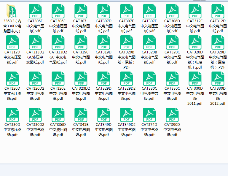Viewport: 228px width, 176px height.
Task: Select the CAT320E 中文电气图纸.pdf icon
Action: point(58,79)
